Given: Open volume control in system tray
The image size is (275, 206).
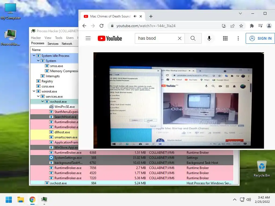Looking at the screenshot, I should click(249, 200).
